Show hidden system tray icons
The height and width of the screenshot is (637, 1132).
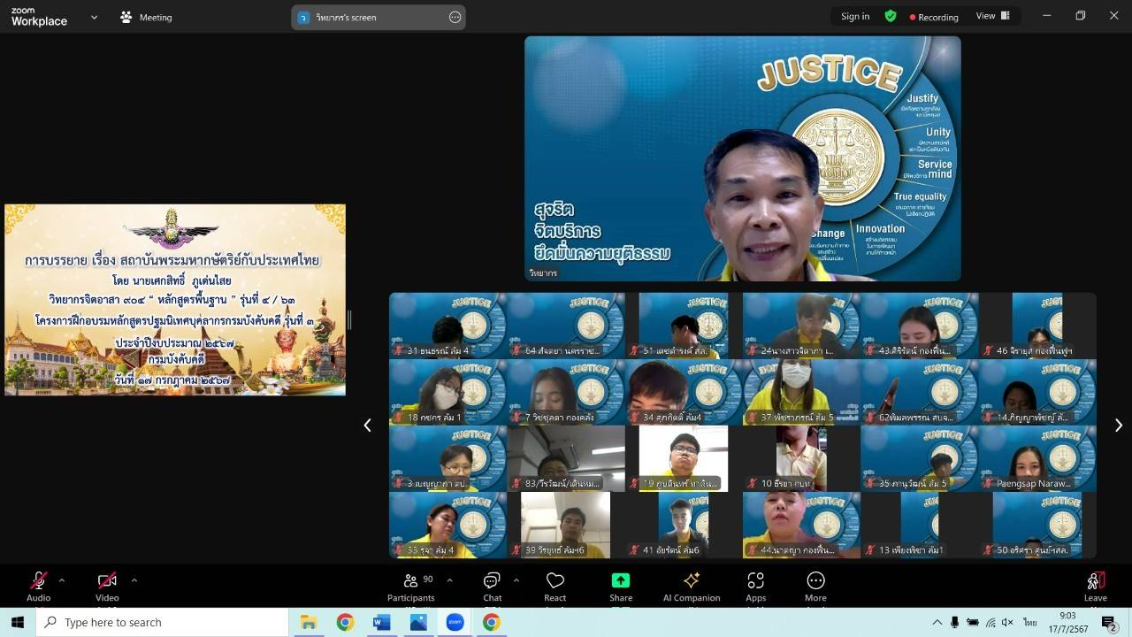pyautogui.click(x=937, y=622)
